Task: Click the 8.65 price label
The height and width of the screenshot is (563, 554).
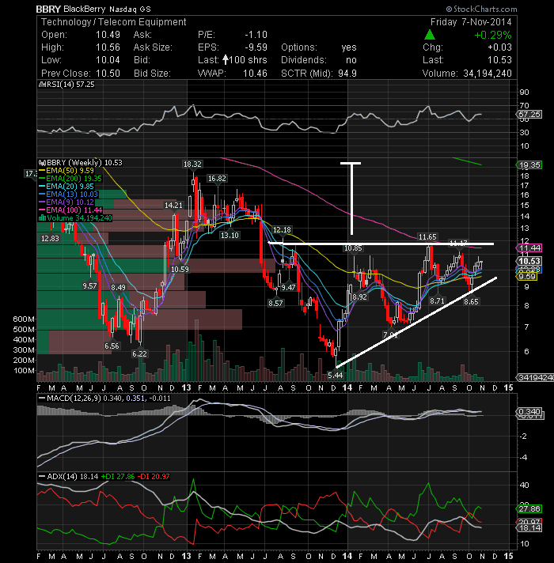Action: click(x=471, y=301)
